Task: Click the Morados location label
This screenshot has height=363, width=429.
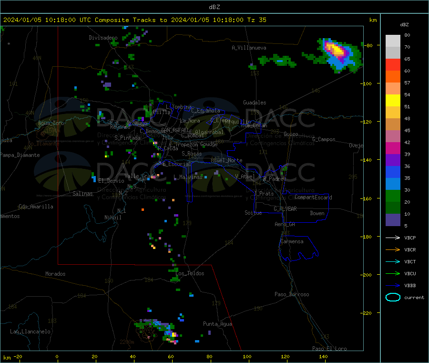Action: tap(56, 274)
